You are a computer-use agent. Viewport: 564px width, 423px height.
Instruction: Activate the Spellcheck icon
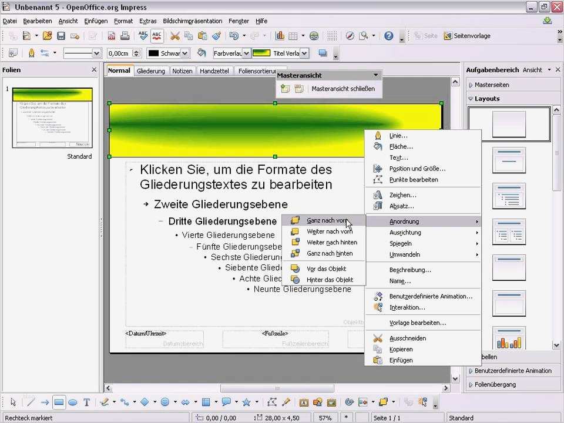(141, 35)
